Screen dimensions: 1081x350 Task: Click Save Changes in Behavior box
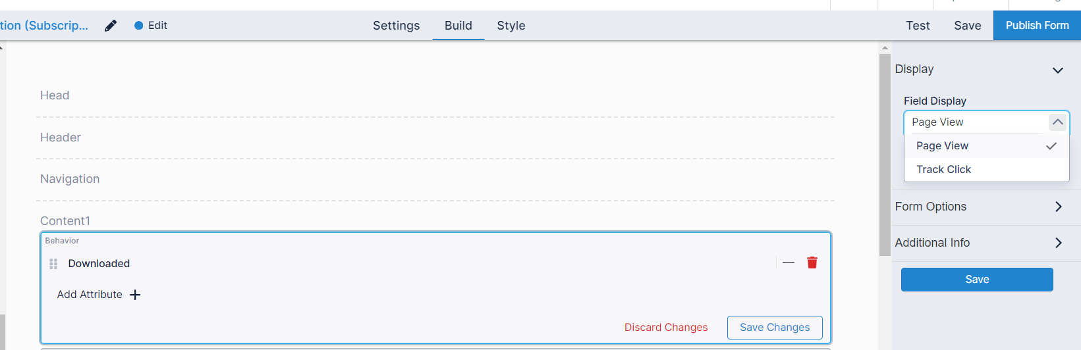tap(774, 328)
